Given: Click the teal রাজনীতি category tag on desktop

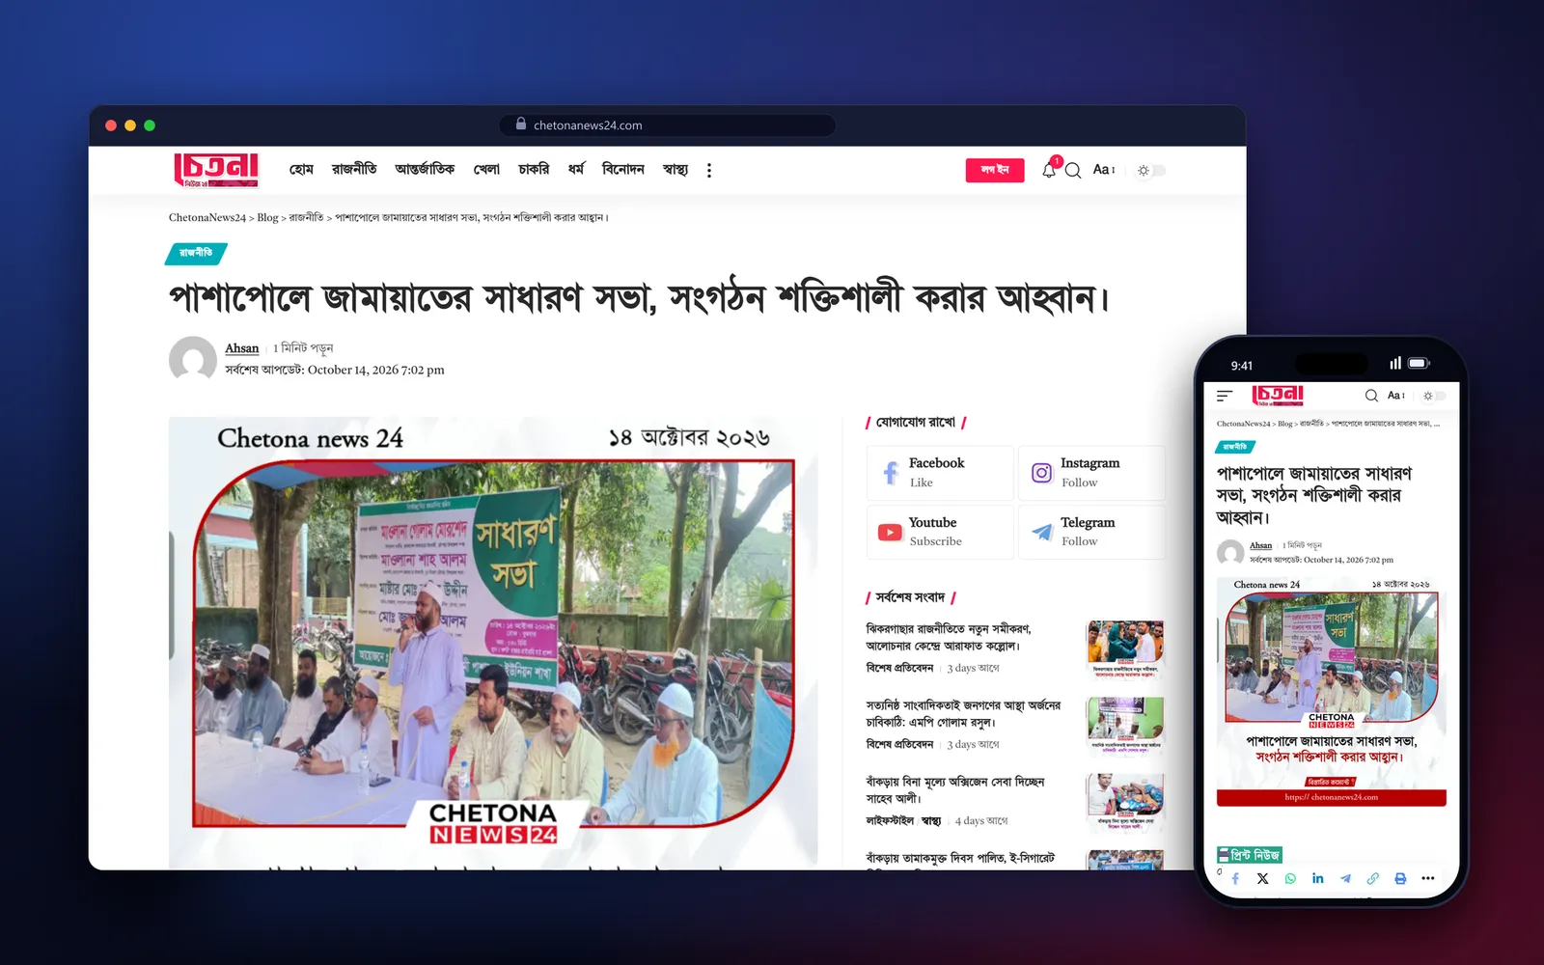Looking at the screenshot, I should tap(196, 253).
